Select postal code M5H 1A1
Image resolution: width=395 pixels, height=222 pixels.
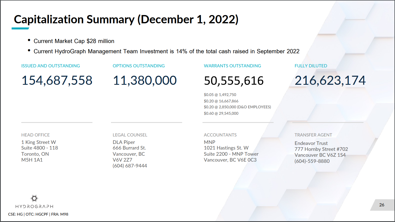(x=32, y=160)
